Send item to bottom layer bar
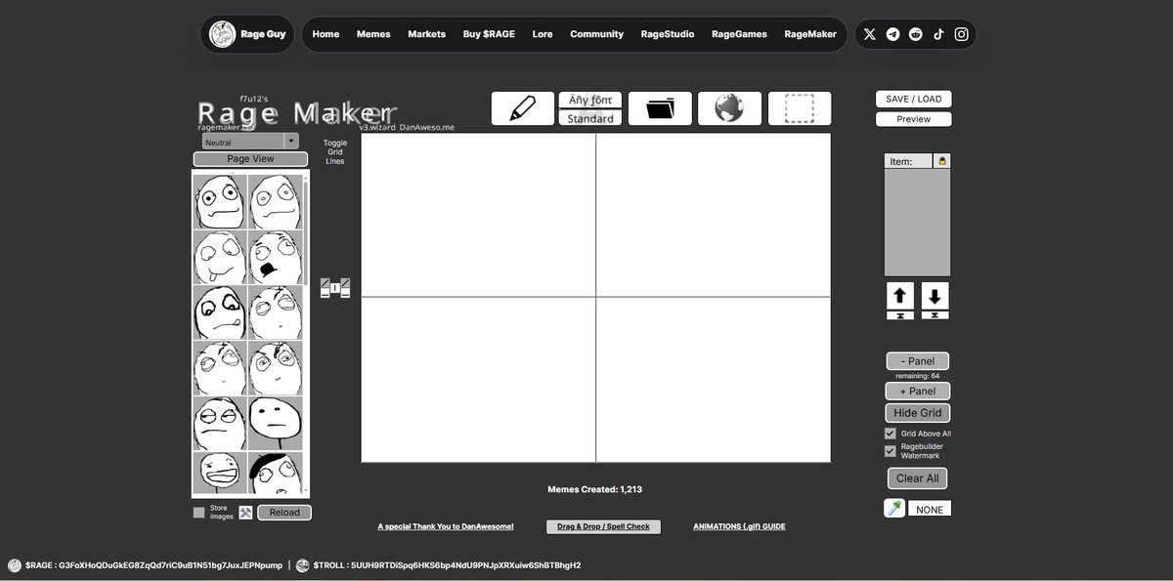 coord(934,314)
